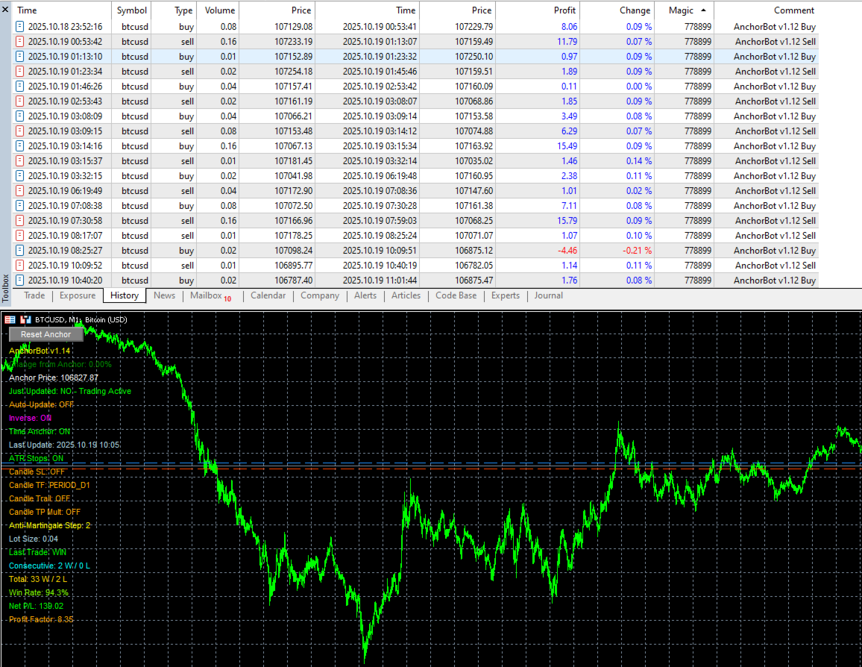Switch to the Calendar tab
The height and width of the screenshot is (667, 862).
pos(268,295)
